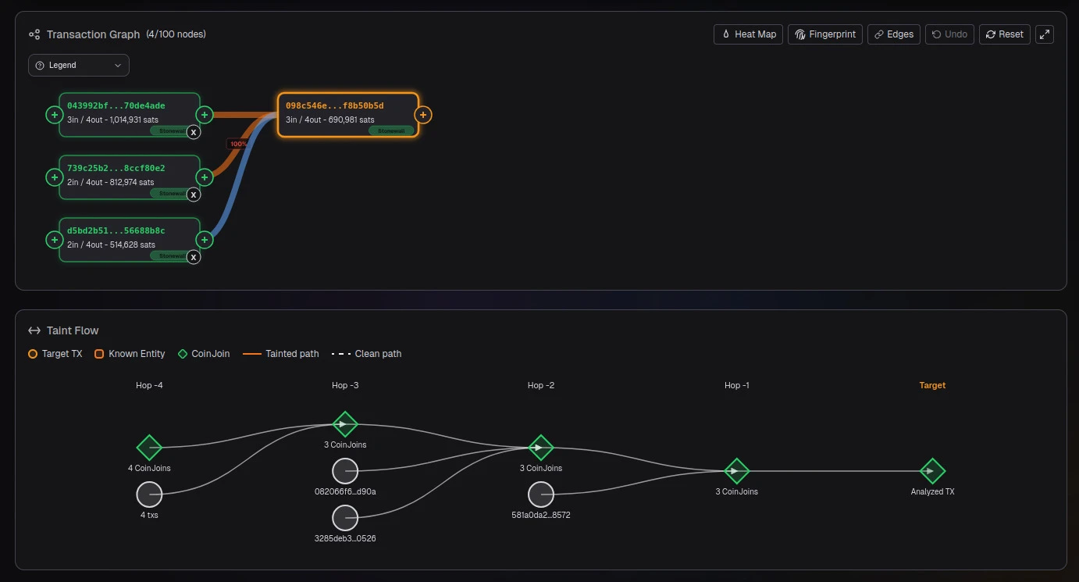
Task: Click right plus on node 739c25b2
Action: [204, 177]
